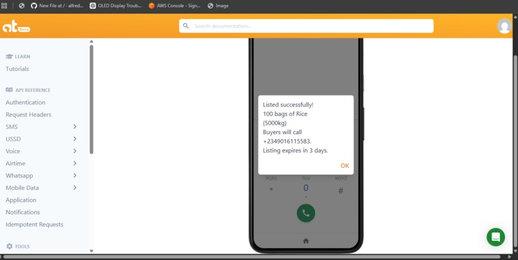The height and width of the screenshot is (260, 518).
Task: Click the '(5000kg)' text
Action: tap(274, 123)
